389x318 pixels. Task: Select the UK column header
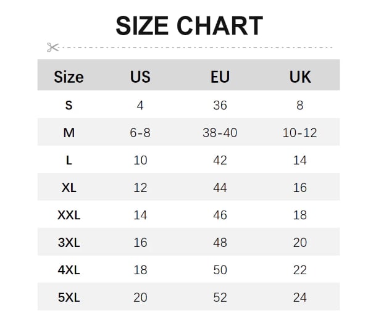click(300, 77)
